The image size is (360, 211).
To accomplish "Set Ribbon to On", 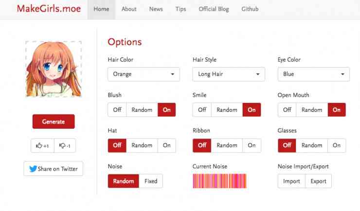I will click(252, 145).
